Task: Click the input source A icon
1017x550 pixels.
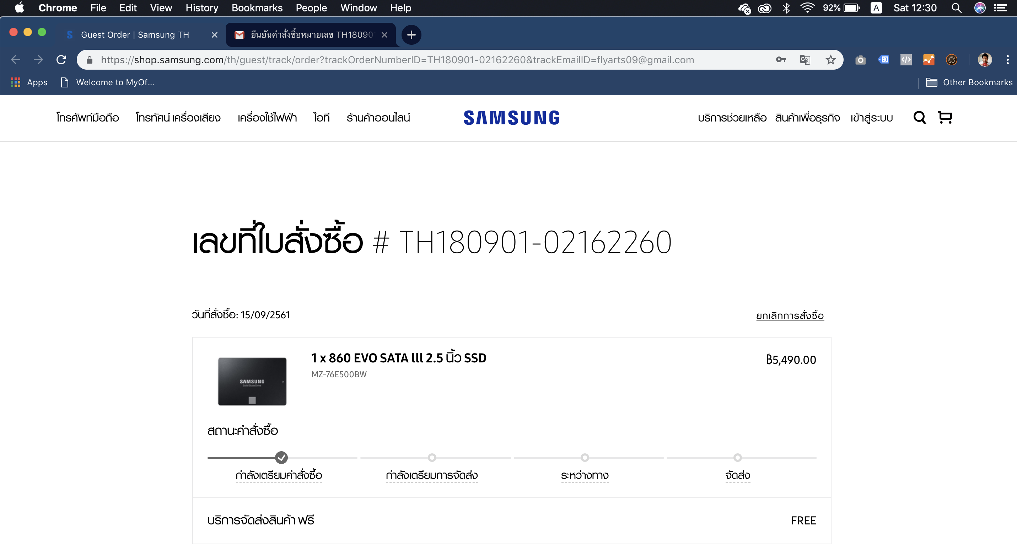Action: tap(876, 8)
